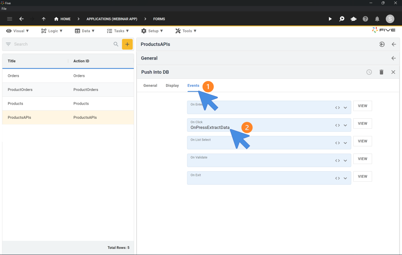Click the help question mark icon
The image size is (402, 255).
pyautogui.click(x=365, y=19)
